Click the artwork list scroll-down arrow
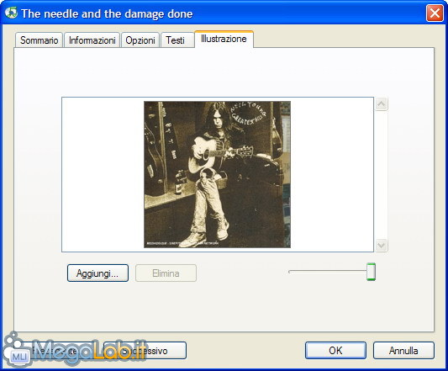The width and height of the screenshot is (448, 371). [x=381, y=245]
